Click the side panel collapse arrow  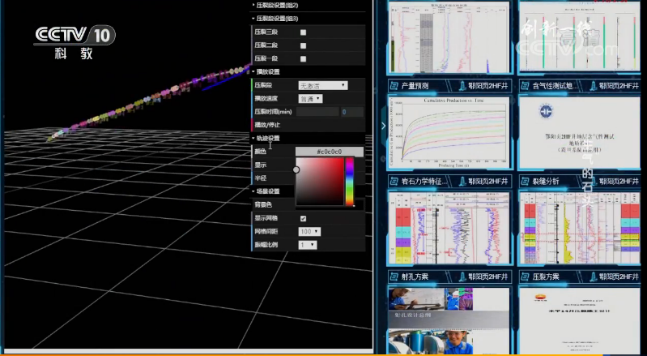tap(382, 126)
